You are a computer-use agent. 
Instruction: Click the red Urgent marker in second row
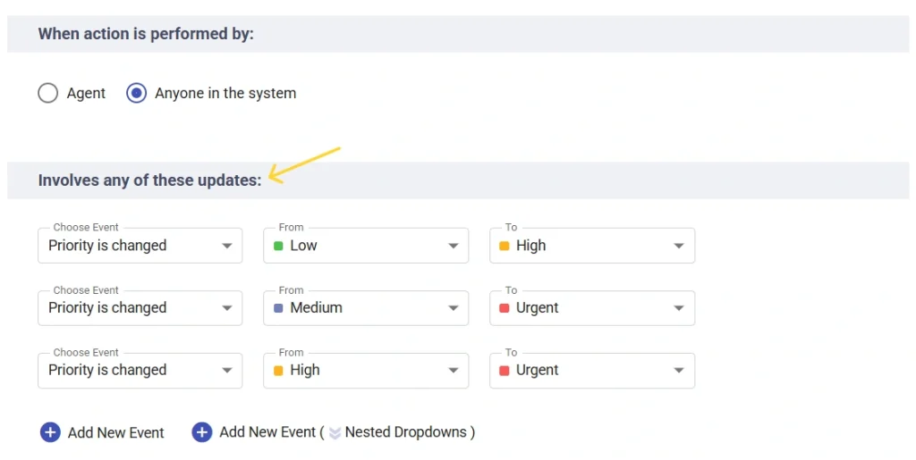coord(505,308)
